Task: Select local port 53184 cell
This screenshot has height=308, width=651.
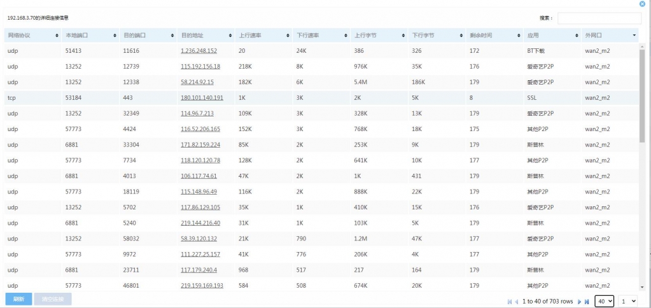Action: [x=90, y=98]
